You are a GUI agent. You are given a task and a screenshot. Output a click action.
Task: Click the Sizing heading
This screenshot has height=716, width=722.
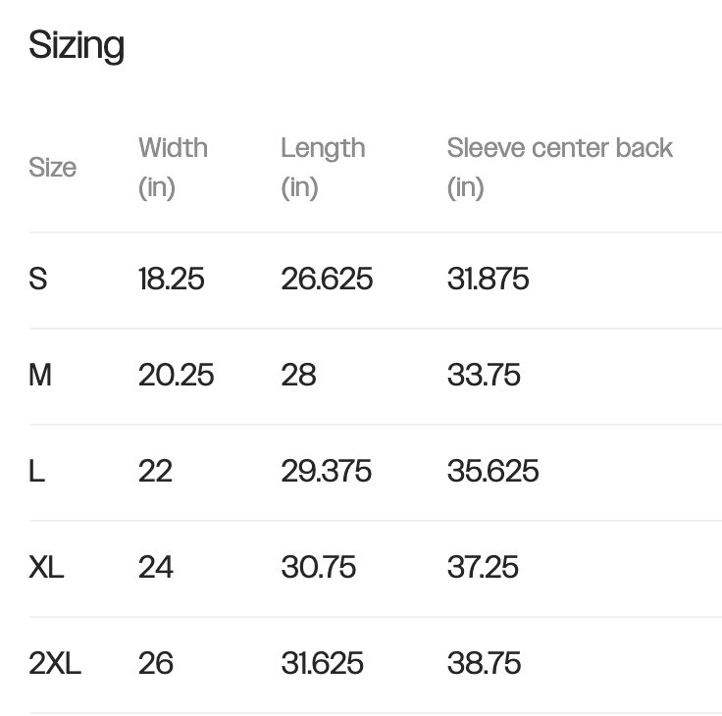point(77,46)
